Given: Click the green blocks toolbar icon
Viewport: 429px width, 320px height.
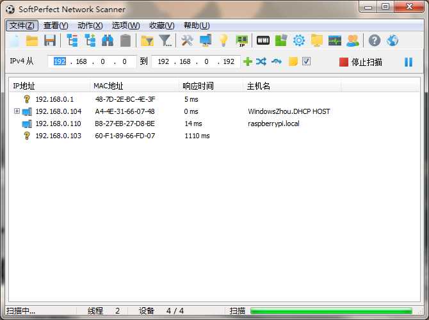Looking at the screenshot, I should 281,41.
